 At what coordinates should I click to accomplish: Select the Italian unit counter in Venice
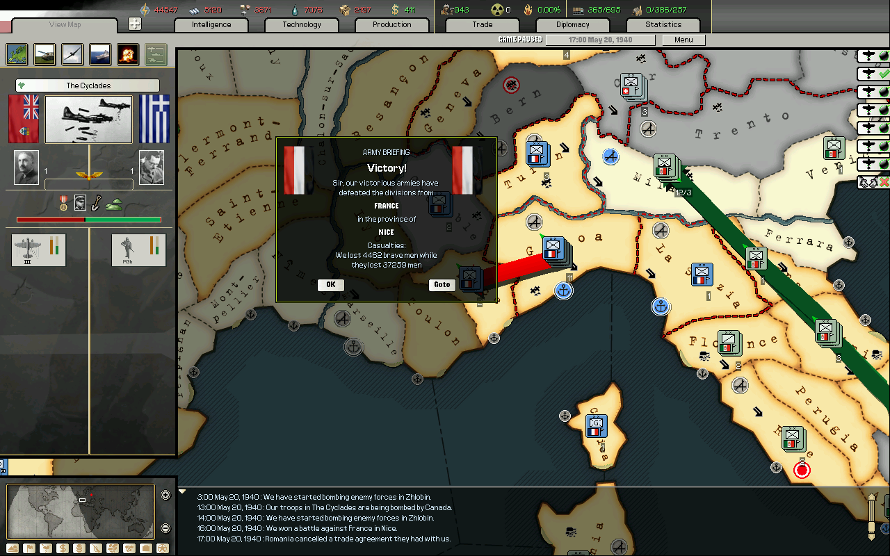tap(834, 149)
